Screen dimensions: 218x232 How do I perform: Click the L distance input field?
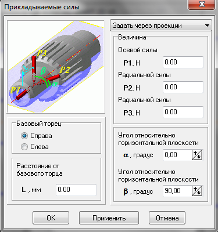(x=76, y=190)
